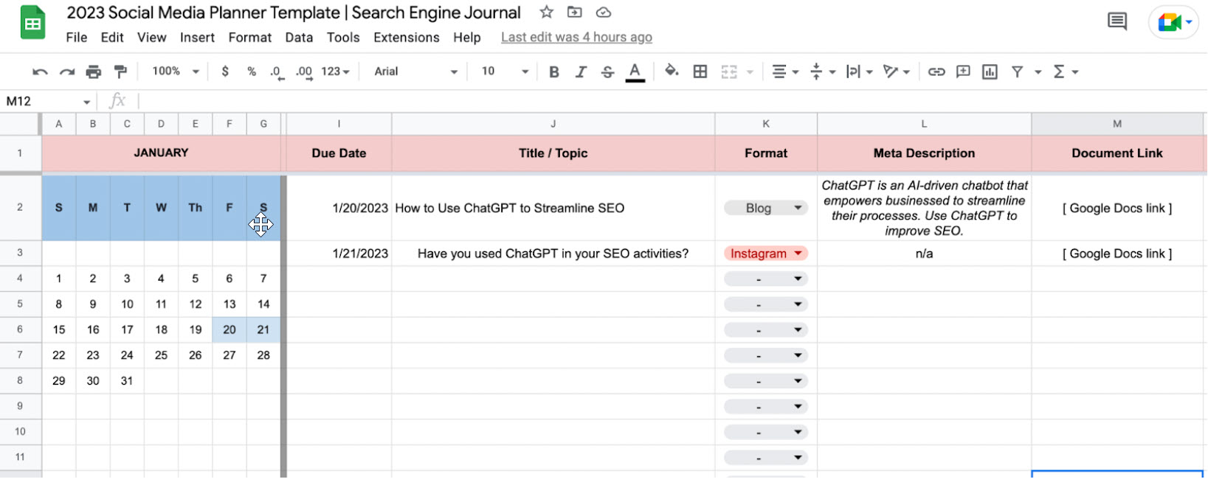Open the comment history icon
The image size is (1208, 482).
1117,21
